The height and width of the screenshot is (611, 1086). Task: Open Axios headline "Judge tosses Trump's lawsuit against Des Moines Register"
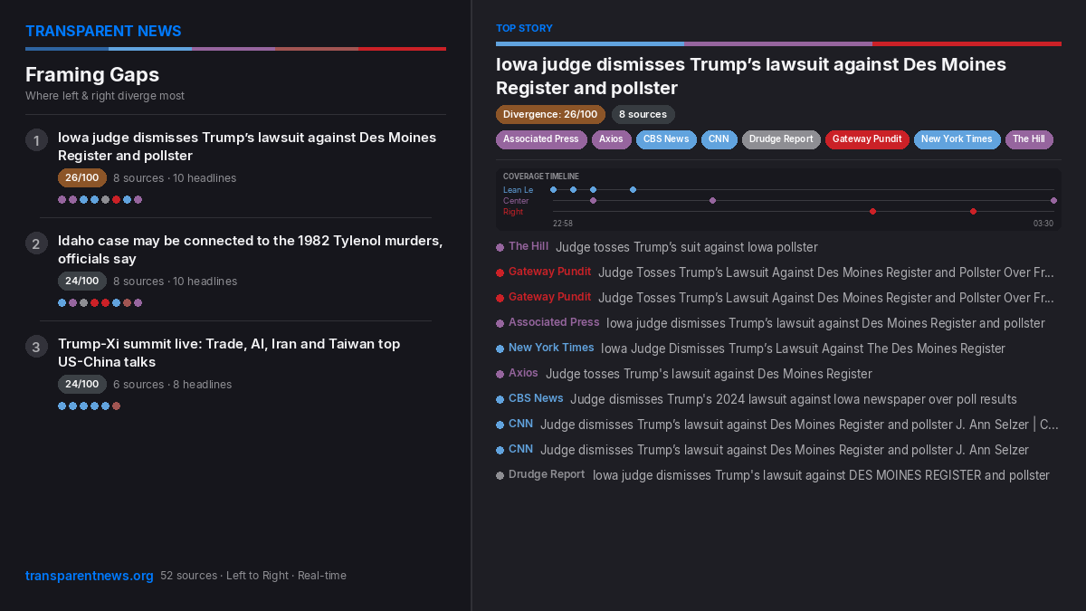point(709,374)
